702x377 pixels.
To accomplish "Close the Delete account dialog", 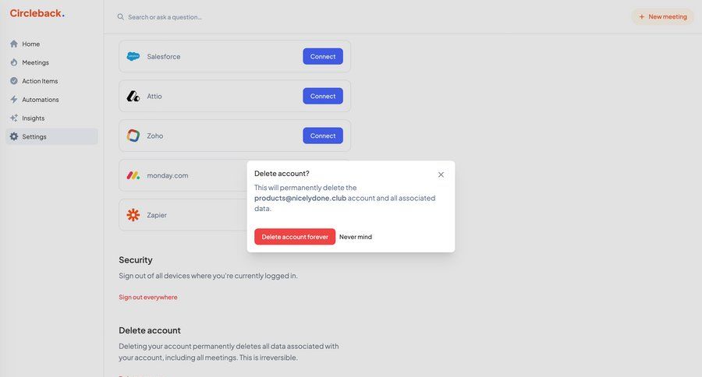I will [x=441, y=174].
